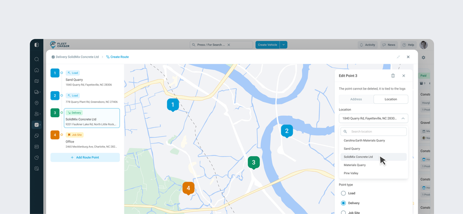Select route point 2 blue number badge
Image resolution: width=463 pixels, height=214 pixels.
[x=55, y=96]
